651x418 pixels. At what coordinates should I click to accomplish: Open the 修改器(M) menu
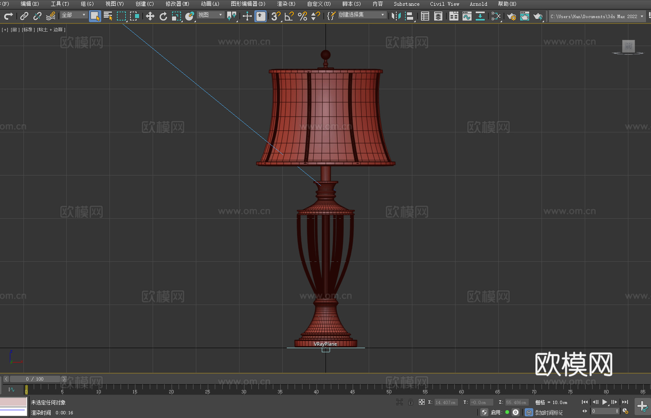pos(177,4)
